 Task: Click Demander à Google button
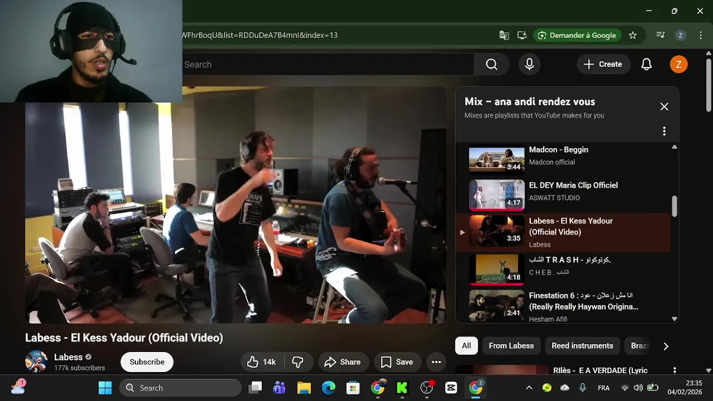coord(577,35)
